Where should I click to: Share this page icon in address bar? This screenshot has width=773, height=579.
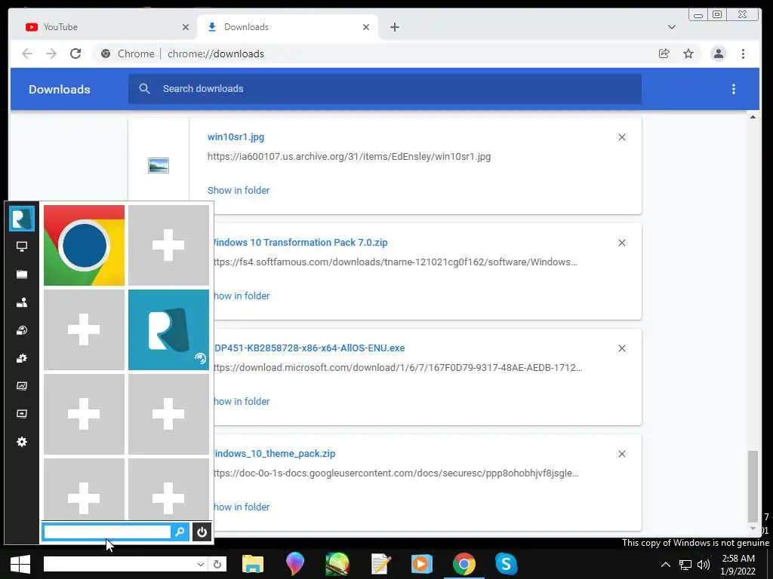[664, 54]
